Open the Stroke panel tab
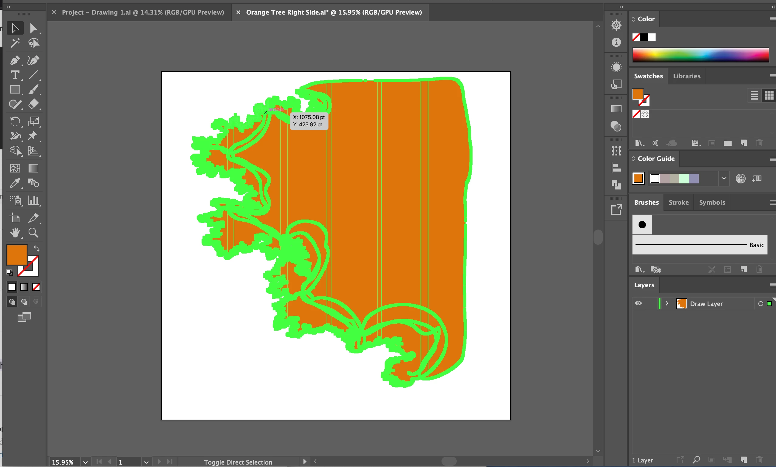This screenshot has width=776, height=467. click(678, 203)
